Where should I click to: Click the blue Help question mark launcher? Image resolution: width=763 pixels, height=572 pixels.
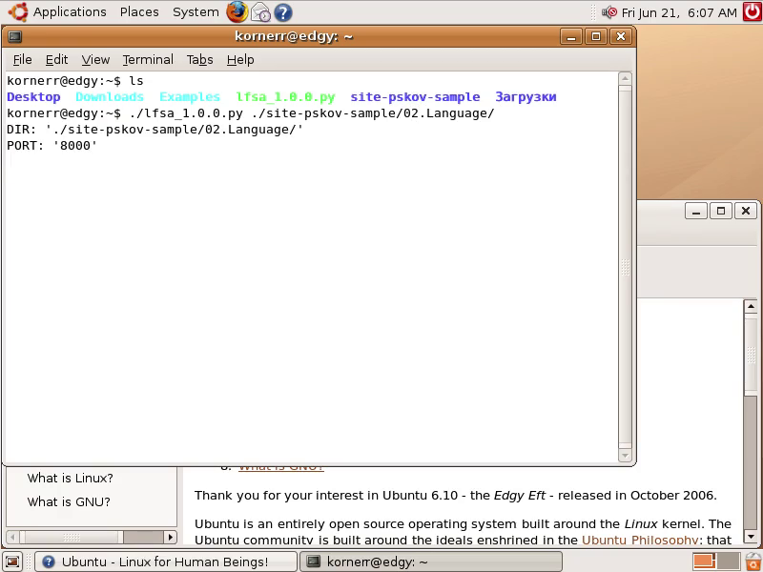[283, 12]
